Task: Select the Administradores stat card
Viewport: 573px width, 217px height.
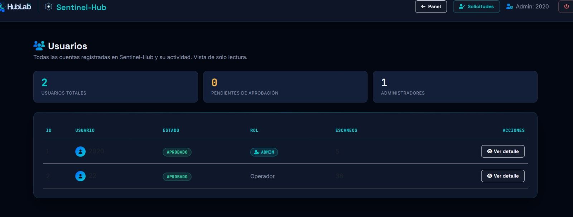Action: coord(455,87)
